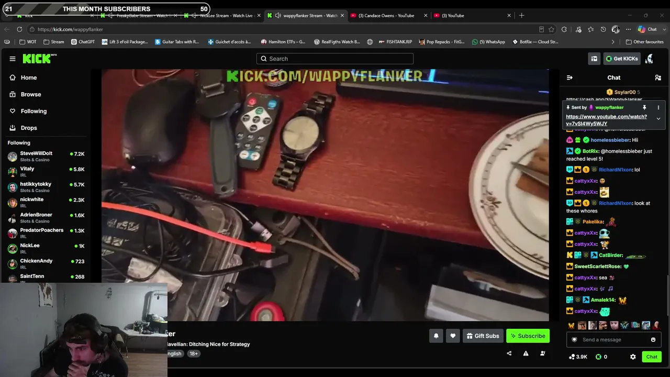Open the user profile avatar menu
Viewport: 670px width, 377px height.
point(649,59)
